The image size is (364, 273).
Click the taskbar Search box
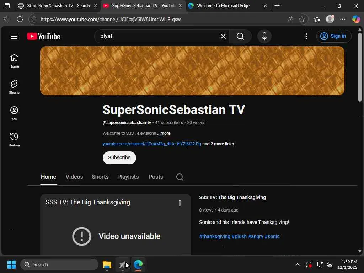pos(59,264)
